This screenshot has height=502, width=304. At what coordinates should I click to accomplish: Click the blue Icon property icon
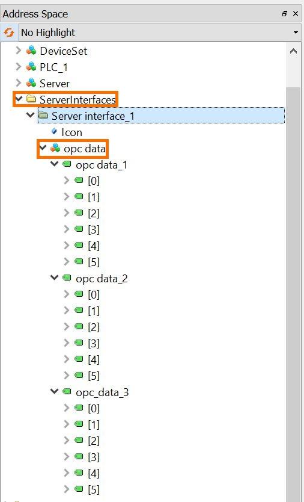tap(54, 131)
